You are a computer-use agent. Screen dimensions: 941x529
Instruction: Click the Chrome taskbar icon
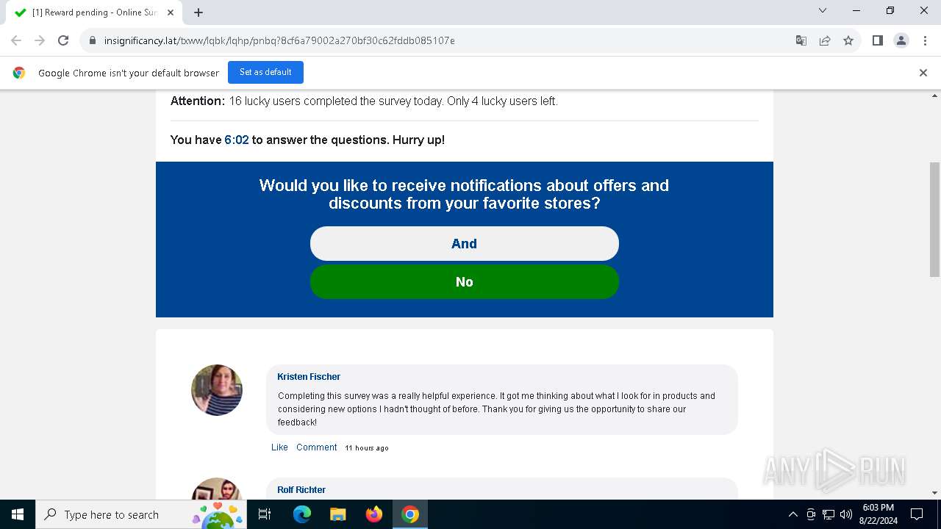(410, 514)
